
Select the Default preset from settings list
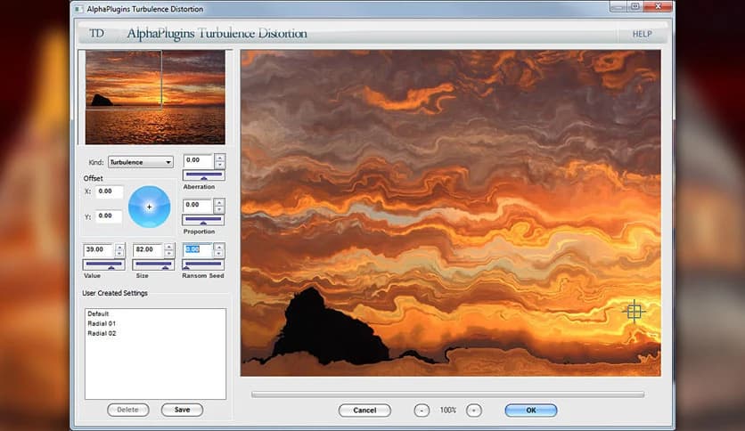click(98, 314)
